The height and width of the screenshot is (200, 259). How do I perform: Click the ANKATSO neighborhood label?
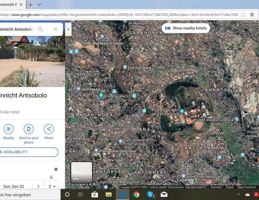click(218, 90)
